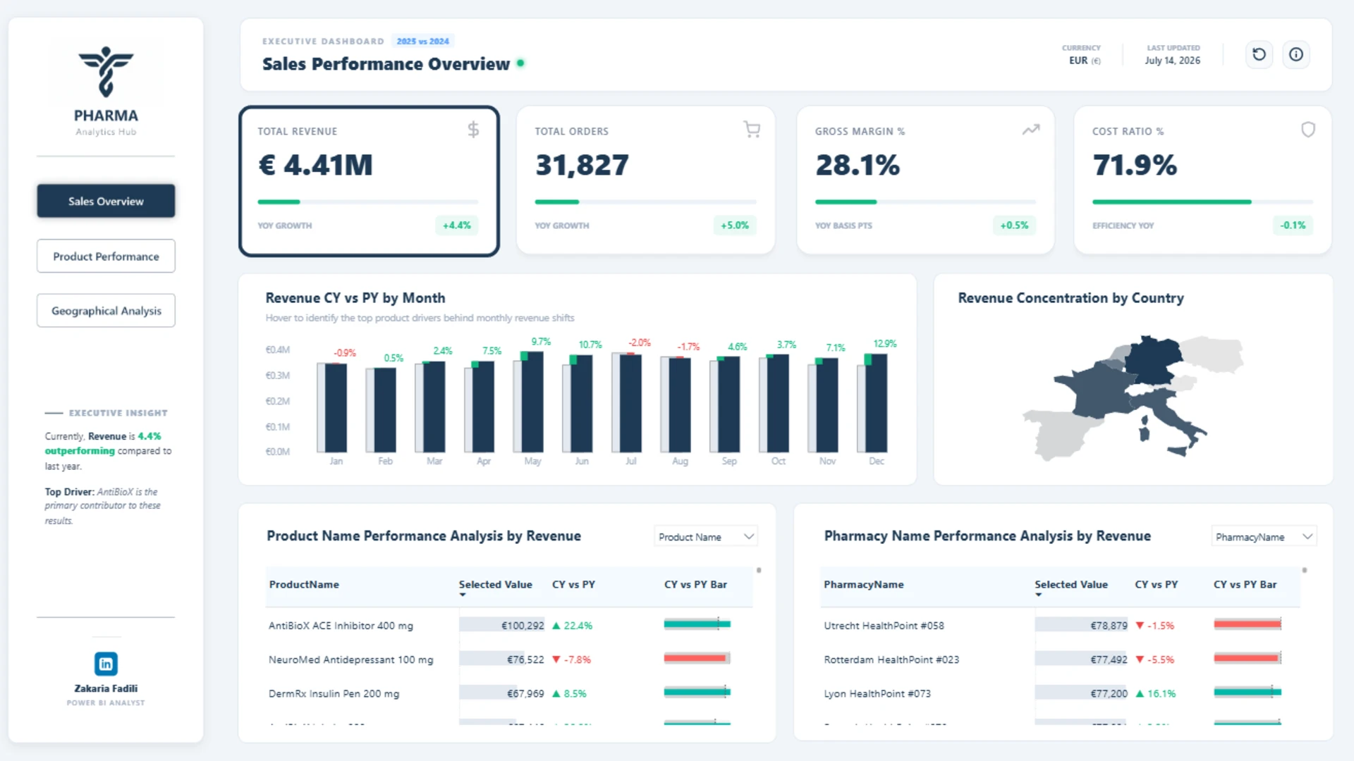
Task: Click the shopping cart icon on Total Orders
Action: [752, 130]
